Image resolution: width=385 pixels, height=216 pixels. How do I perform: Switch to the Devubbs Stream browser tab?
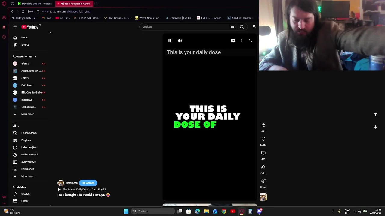tap(34, 4)
